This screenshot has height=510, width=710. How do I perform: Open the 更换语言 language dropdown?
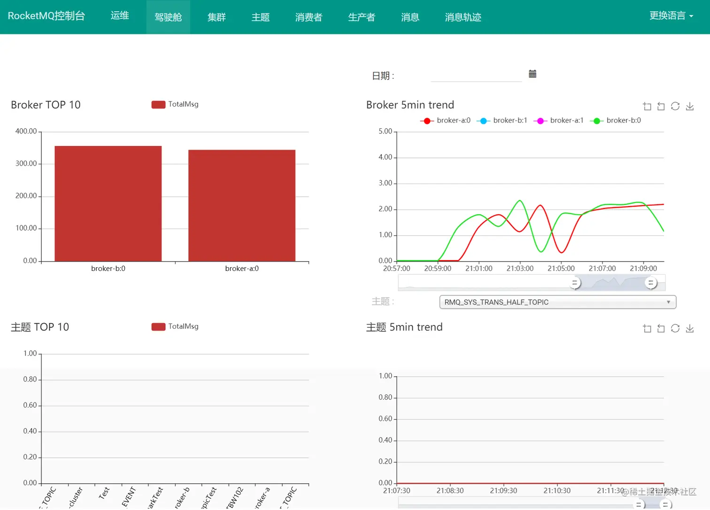[671, 15]
